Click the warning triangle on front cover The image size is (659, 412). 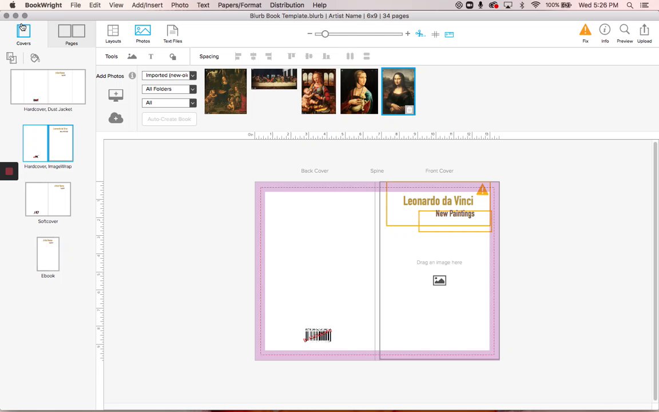pos(482,189)
